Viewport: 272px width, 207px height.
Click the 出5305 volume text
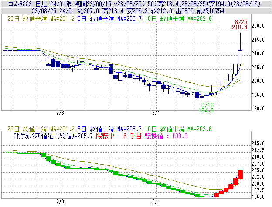point(184,11)
